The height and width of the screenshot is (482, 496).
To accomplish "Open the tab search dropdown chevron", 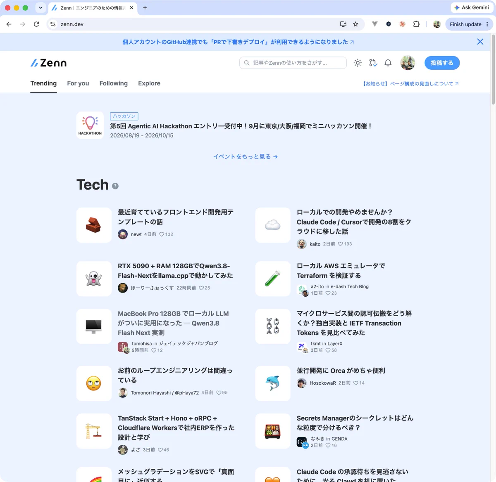I will tap(41, 7).
